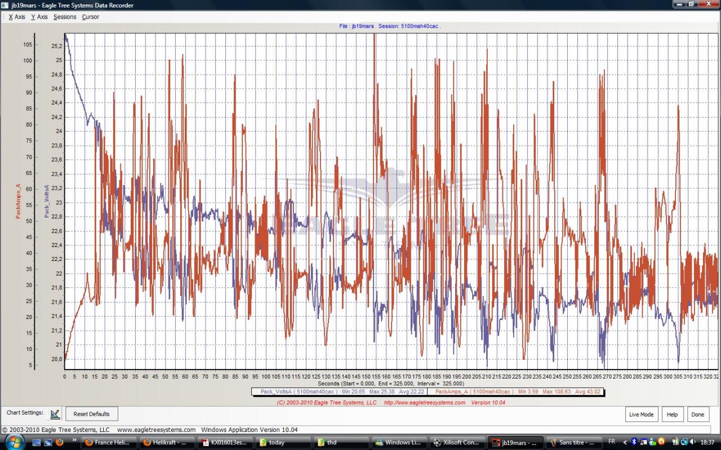Open the Chart Settings icon
The width and height of the screenshot is (721, 450).
point(55,414)
